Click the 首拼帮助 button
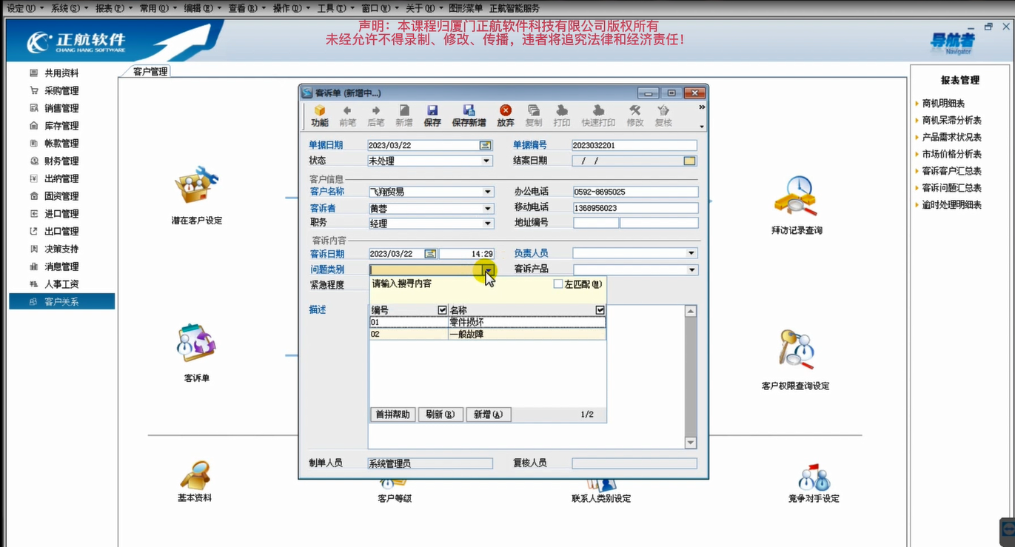The width and height of the screenshot is (1015, 547). (x=392, y=415)
